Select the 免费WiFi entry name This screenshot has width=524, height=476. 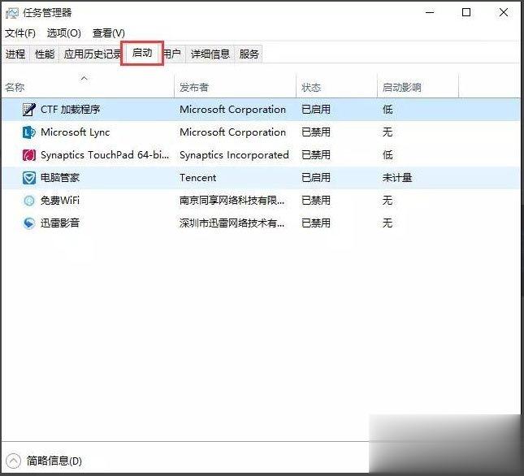60,201
